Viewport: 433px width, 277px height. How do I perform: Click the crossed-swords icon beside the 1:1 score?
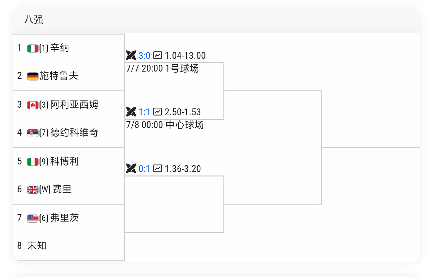[x=131, y=112]
